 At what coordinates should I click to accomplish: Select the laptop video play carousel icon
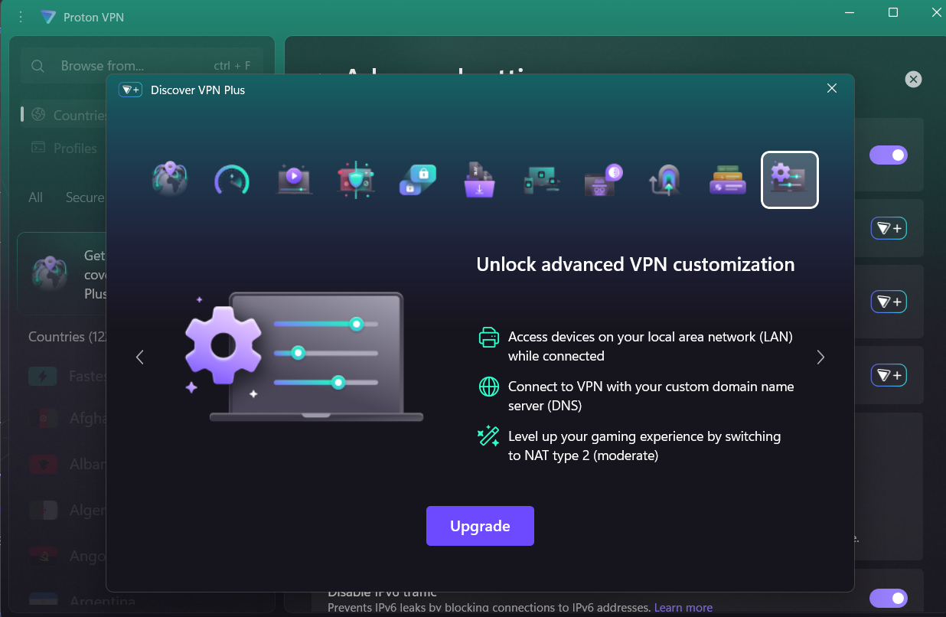[294, 179]
